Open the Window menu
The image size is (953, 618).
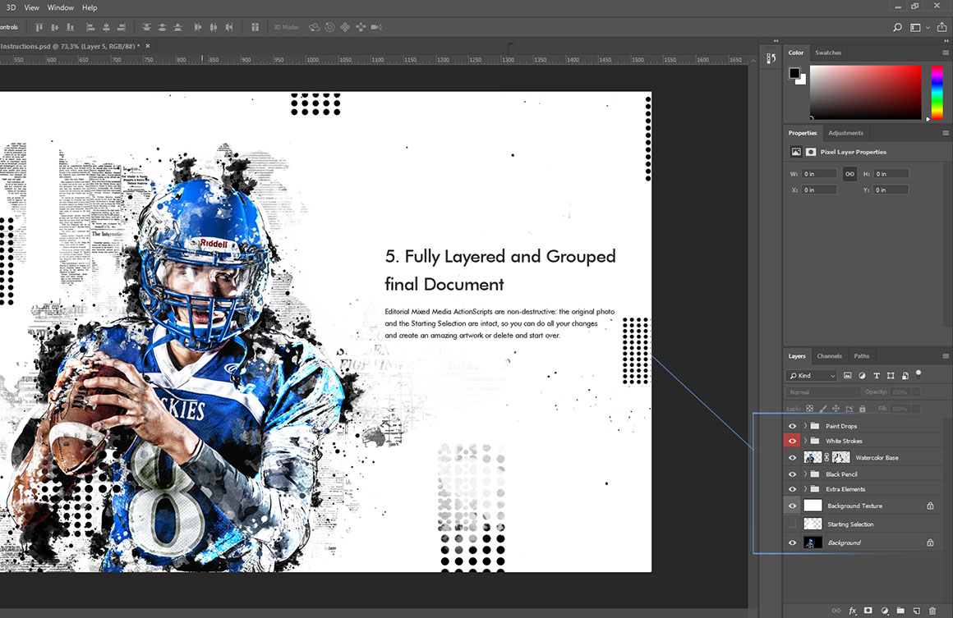tap(60, 7)
